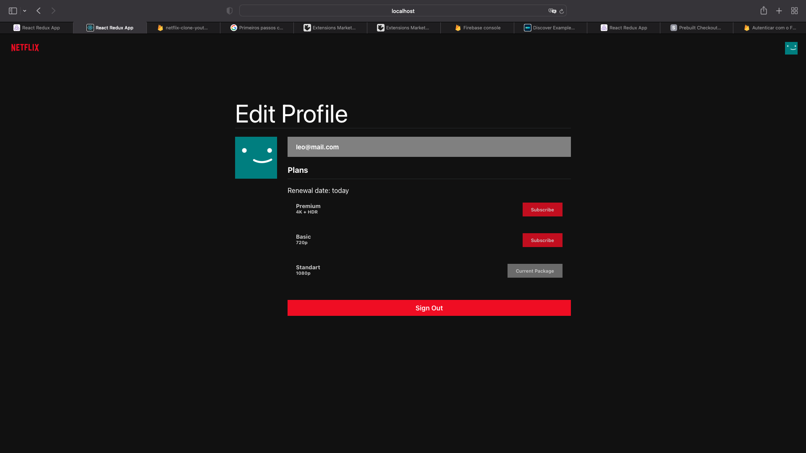Click the email input showing leo@mail.com
The width and height of the screenshot is (806, 453).
click(429, 147)
